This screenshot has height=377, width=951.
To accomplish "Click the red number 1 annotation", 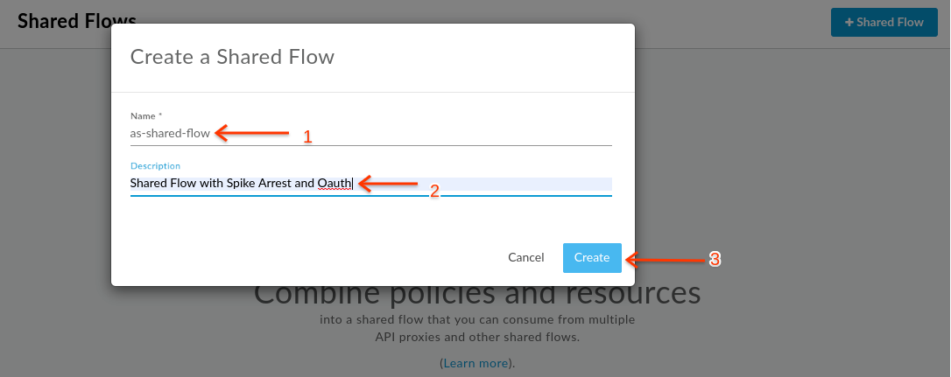I will coord(307,137).
